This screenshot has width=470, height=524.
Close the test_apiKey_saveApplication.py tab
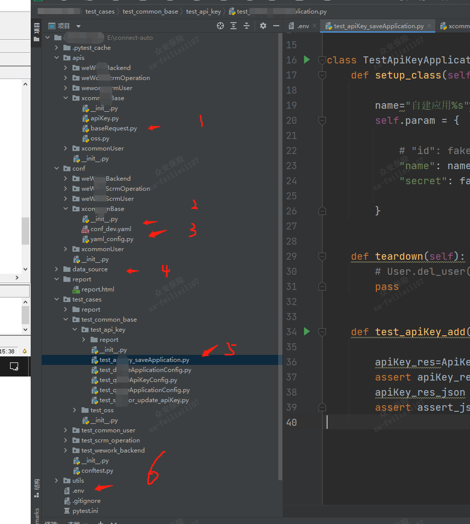(429, 26)
